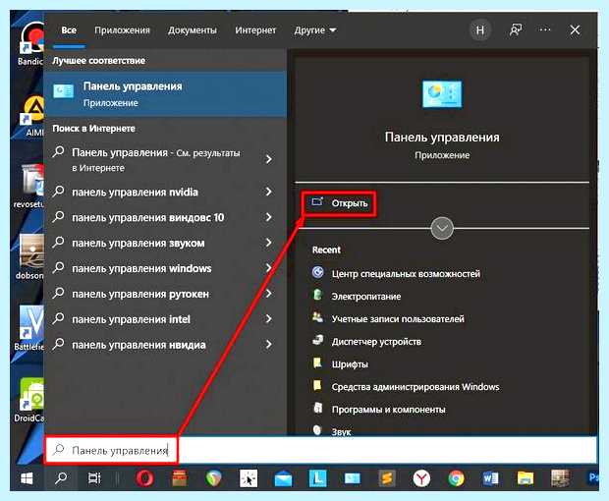Open Звук recent item

pyautogui.click(x=332, y=430)
